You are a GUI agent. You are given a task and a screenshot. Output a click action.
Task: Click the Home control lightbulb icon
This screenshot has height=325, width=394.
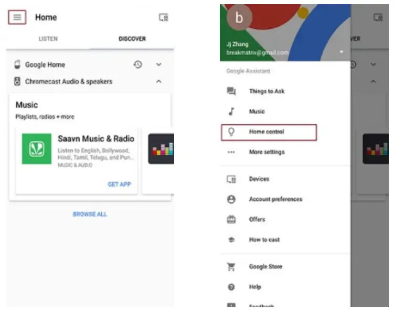click(231, 132)
